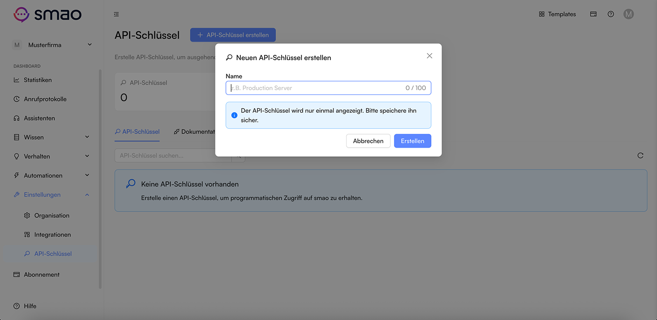Open the help question mark icon in header
Image resolution: width=657 pixels, height=320 pixels.
[x=611, y=14]
